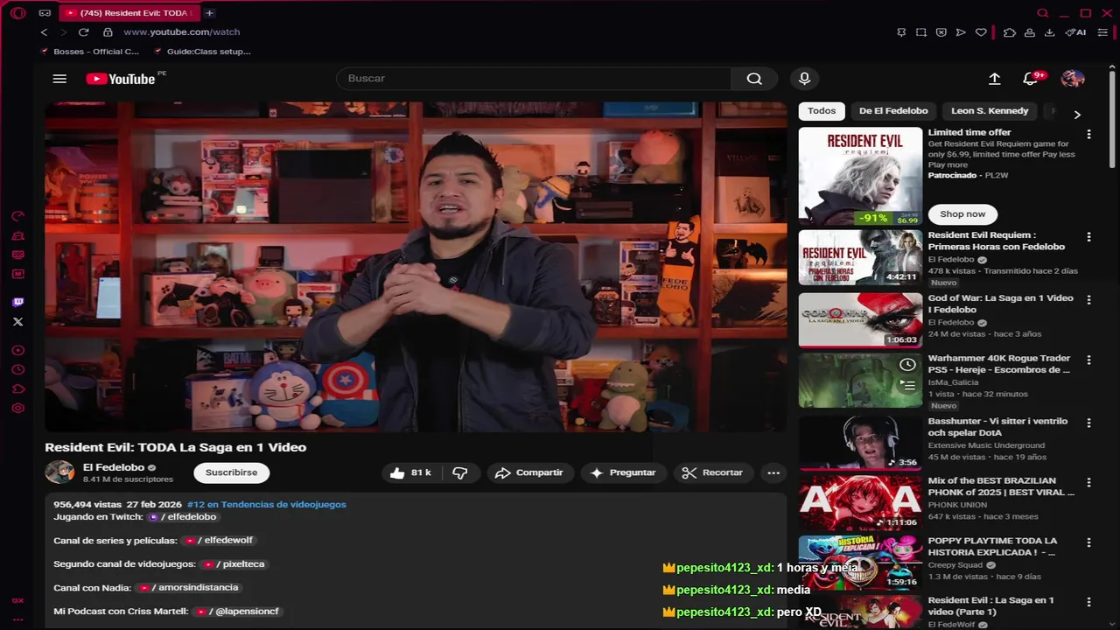The image size is (1120, 630).
Task: Show more filter chips with right arrow
Action: [1077, 115]
